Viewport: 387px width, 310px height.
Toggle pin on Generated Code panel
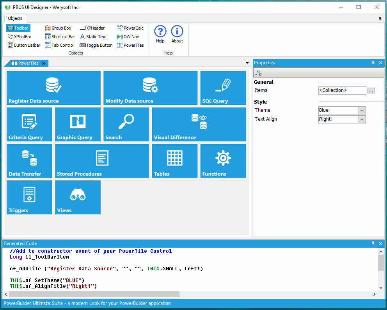[373, 243]
